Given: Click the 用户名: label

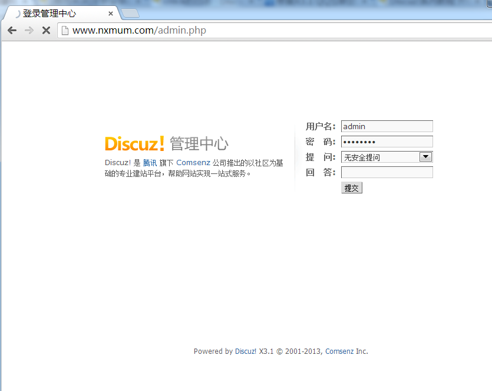Looking at the screenshot, I should [321, 126].
